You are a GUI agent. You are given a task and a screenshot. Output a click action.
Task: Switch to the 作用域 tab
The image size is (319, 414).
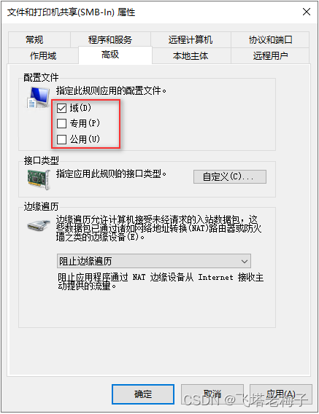[43, 55]
